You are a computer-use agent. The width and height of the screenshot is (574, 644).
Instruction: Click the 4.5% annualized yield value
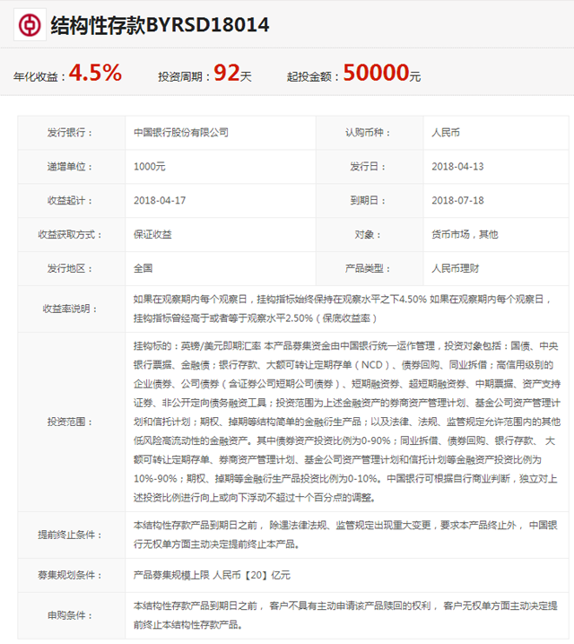coord(95,73)
